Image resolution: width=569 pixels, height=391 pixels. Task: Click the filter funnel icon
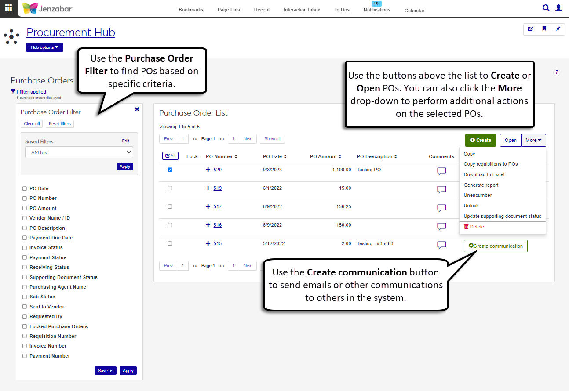pos(13,92)
